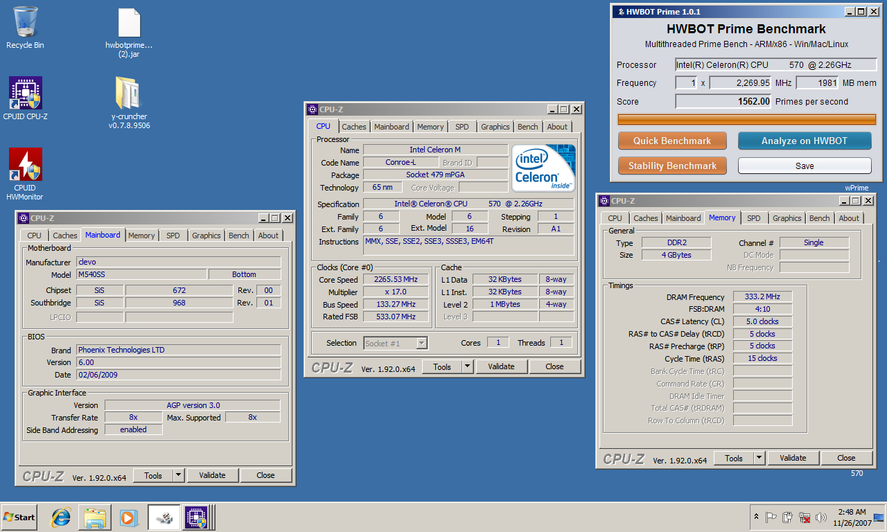Select CPU tab in Mainboard CPU-Z window

[x=35, y=236]
